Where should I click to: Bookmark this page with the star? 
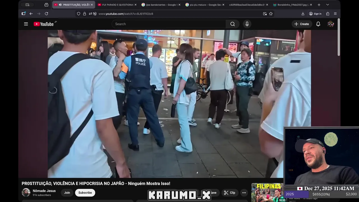click(x=271, y=14)
